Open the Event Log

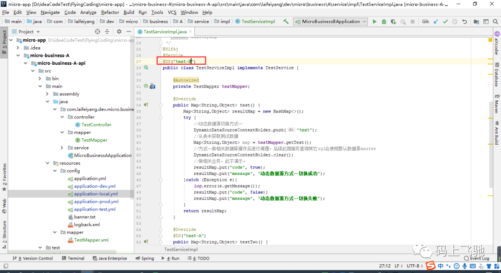[x=477, y=258]
